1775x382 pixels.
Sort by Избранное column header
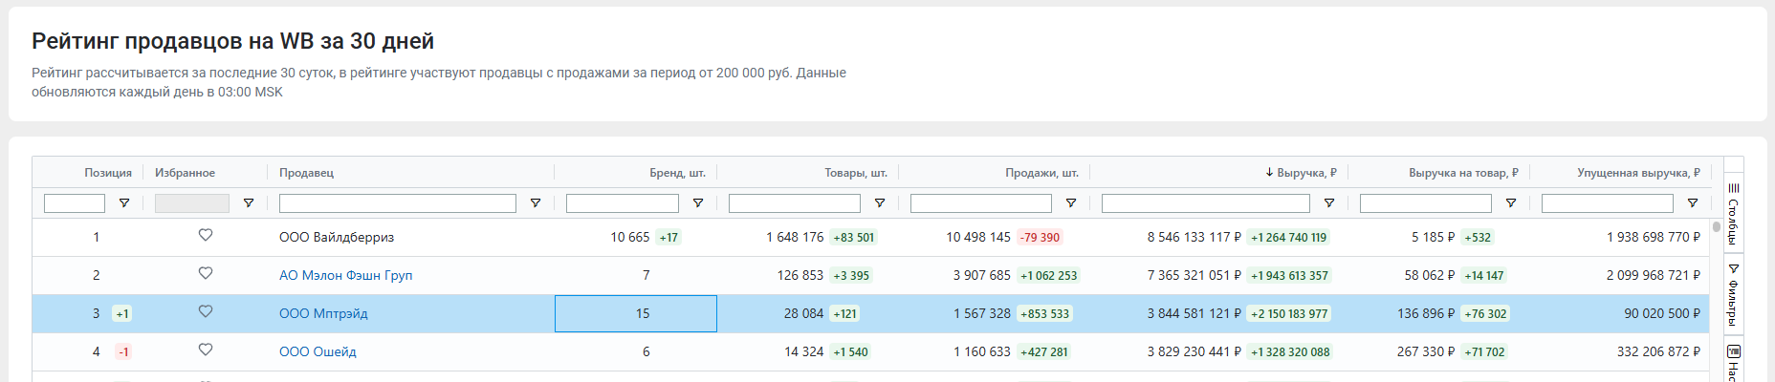click(x=185, y=173)
